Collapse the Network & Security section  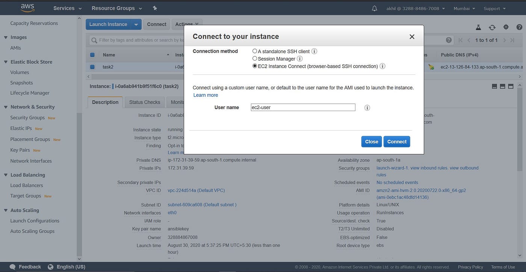coord(6,107)
